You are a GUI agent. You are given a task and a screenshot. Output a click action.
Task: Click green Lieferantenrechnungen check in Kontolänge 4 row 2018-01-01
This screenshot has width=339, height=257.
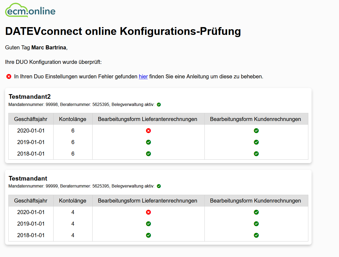pos(149,235)
